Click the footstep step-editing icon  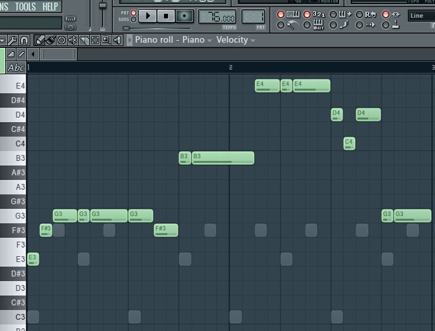click(344, 25)
